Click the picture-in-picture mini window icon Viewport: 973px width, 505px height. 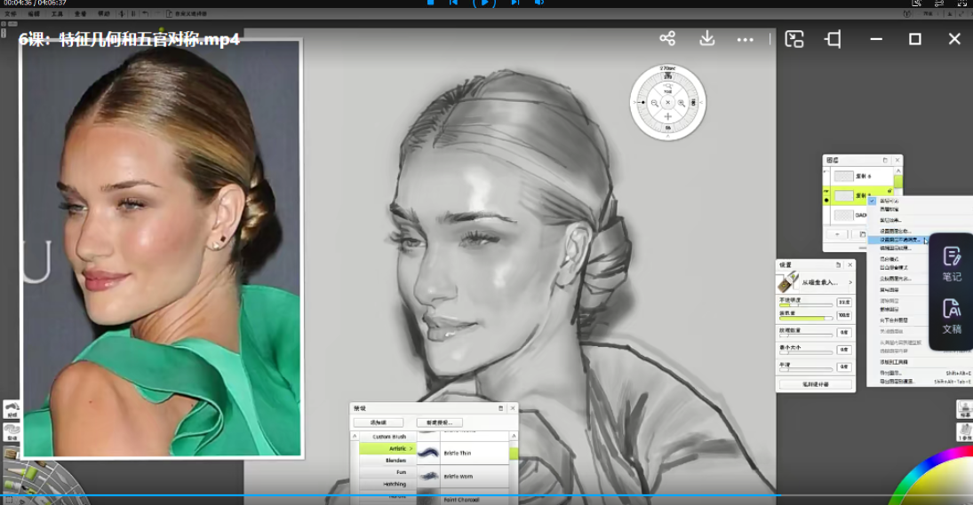(x=794, y=39)
